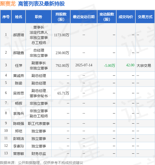Click 财务总监 position cell

pyautogui.click(x=39, y=154)
